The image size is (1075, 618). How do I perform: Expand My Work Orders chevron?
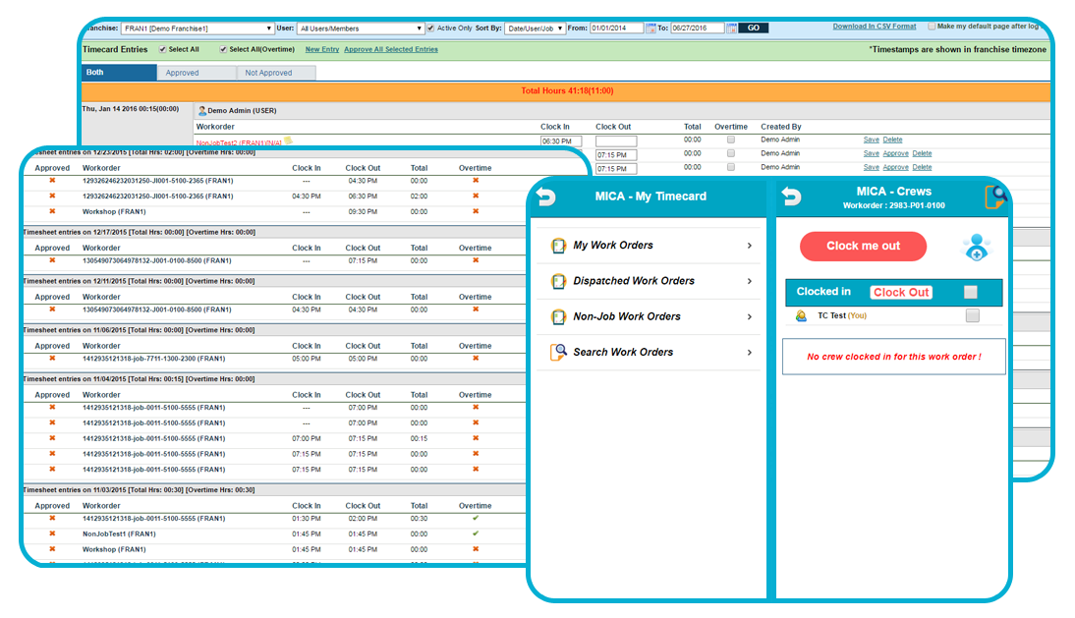point(750,246)
